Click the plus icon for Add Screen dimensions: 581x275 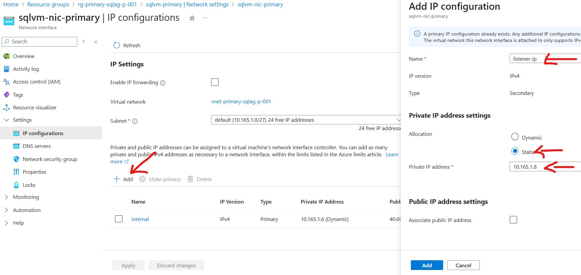click(x=117, y=179)
